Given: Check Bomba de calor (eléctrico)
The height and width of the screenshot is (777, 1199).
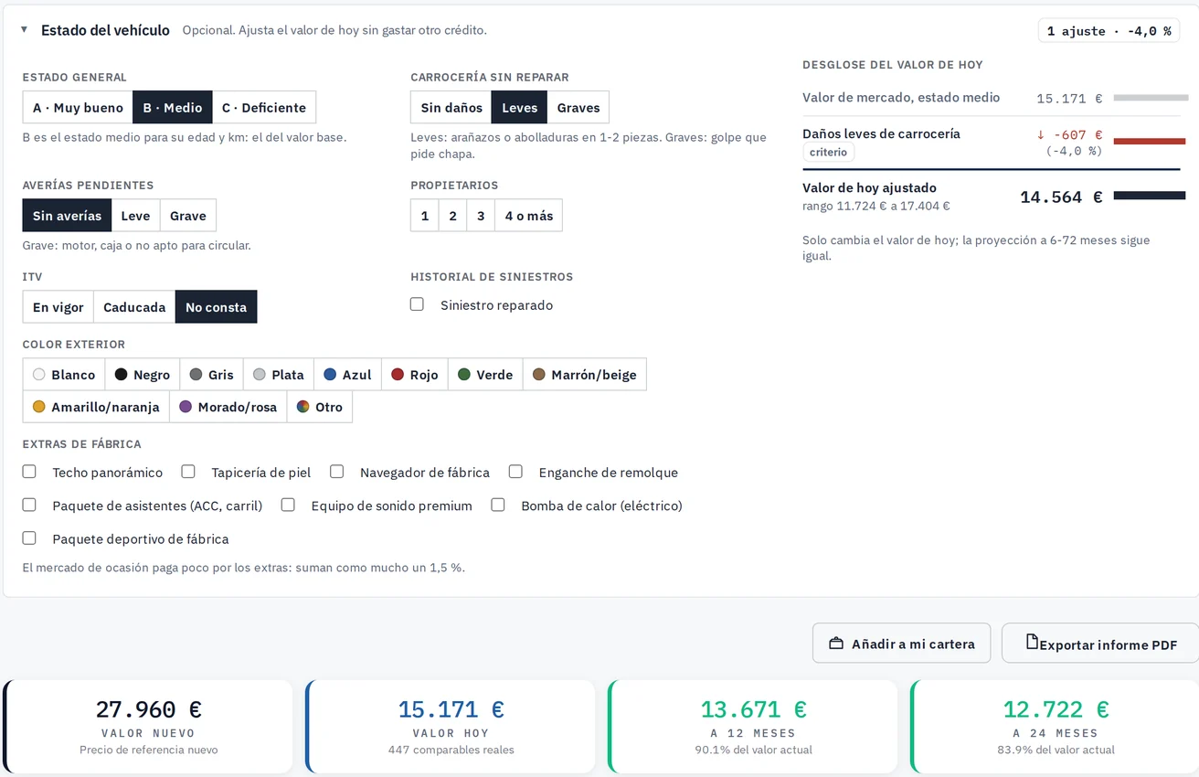Looking at the screenshot, I should coord(498,505).
